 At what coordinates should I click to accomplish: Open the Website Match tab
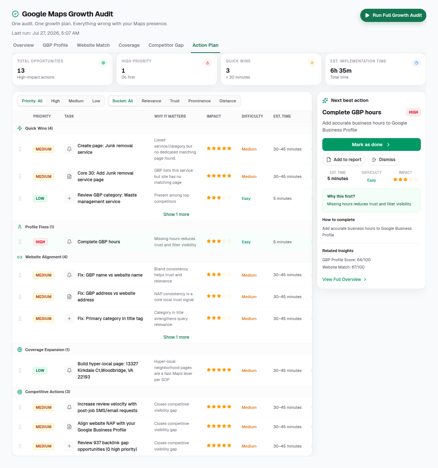[x=93, y=45]
